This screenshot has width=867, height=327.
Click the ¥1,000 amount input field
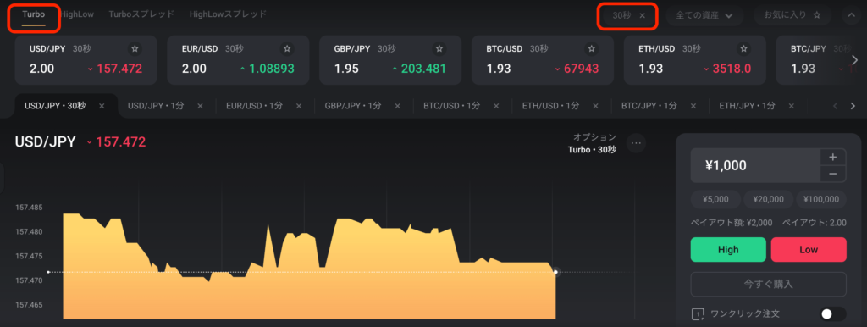click(x=756, y=165)
